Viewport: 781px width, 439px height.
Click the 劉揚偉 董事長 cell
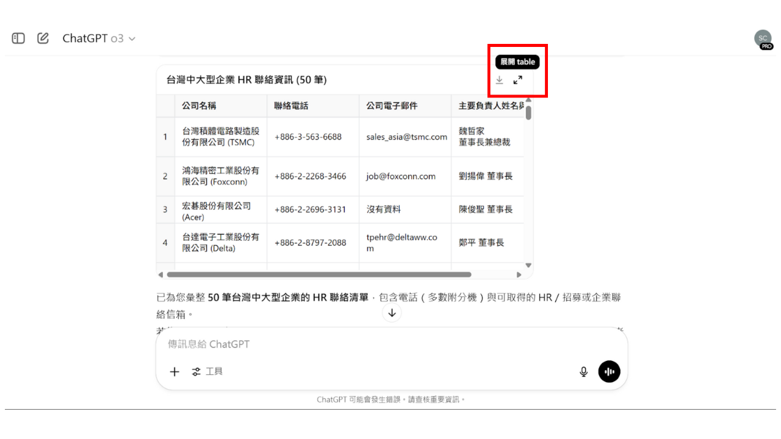[x=488, y=176]
